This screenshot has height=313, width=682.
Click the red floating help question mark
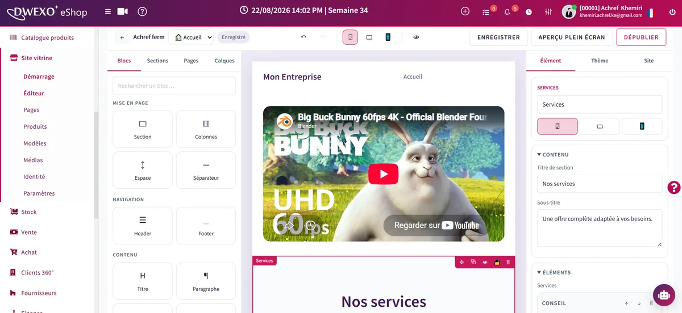(x=674, y=188)
